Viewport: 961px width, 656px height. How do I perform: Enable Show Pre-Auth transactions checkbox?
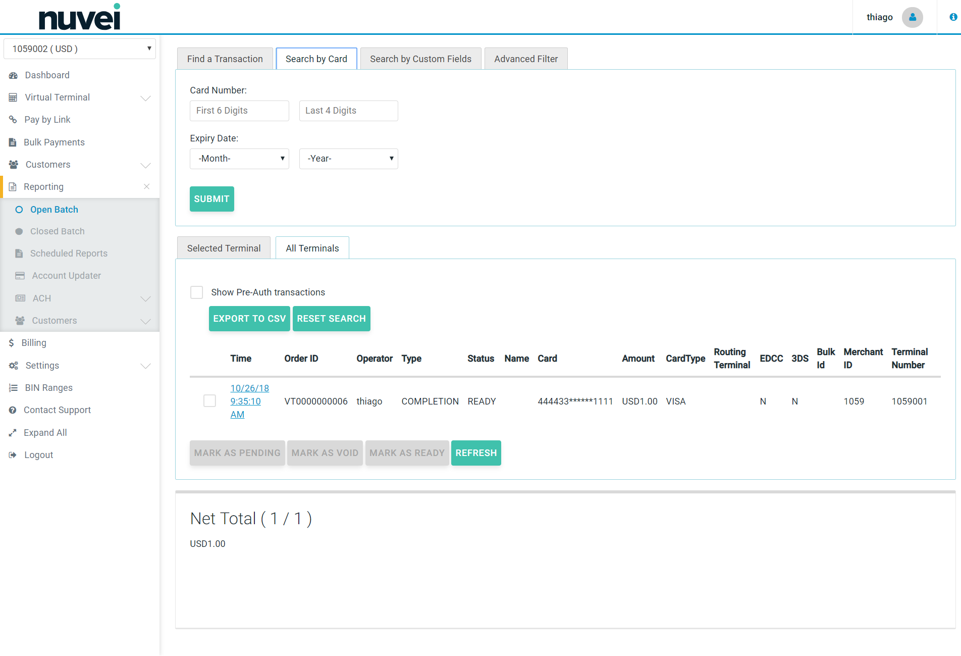click(196, 292)
